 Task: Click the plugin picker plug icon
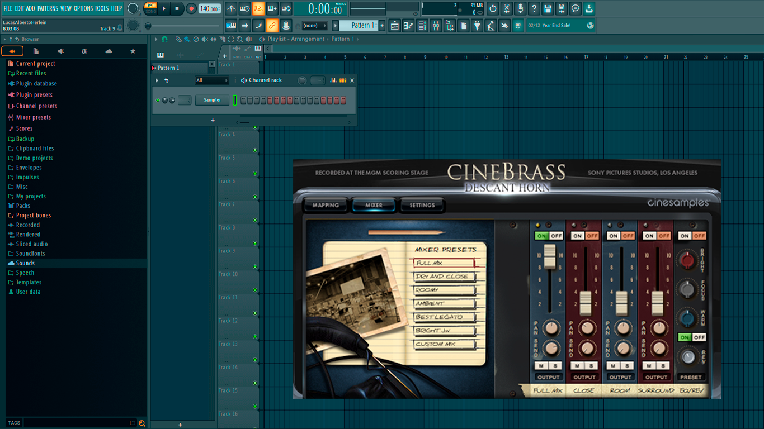477,26
